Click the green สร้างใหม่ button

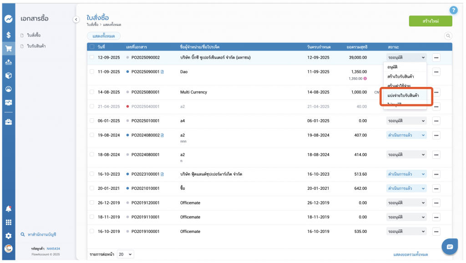(430, 21)
